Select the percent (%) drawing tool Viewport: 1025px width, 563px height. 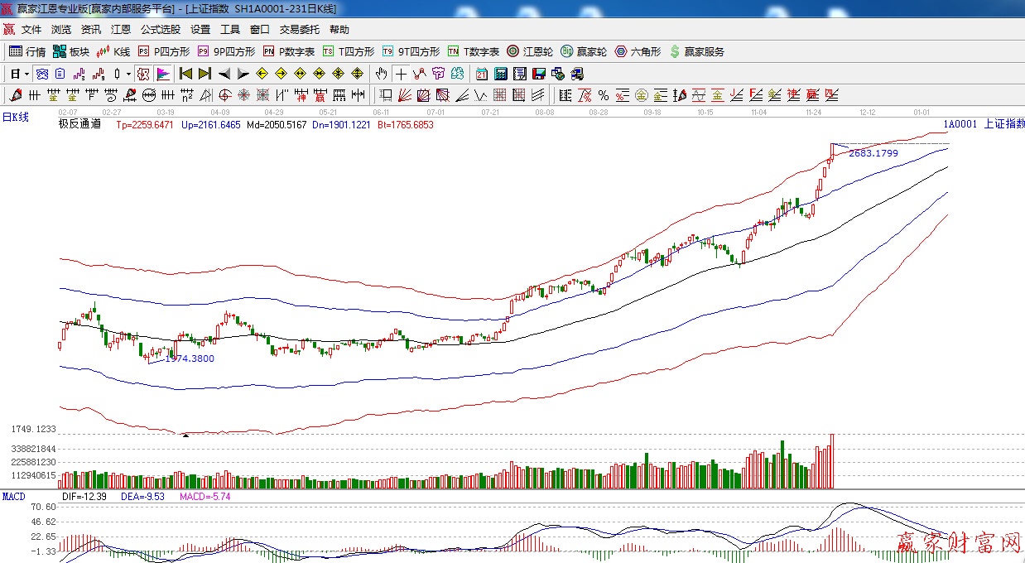click(604, 94)
